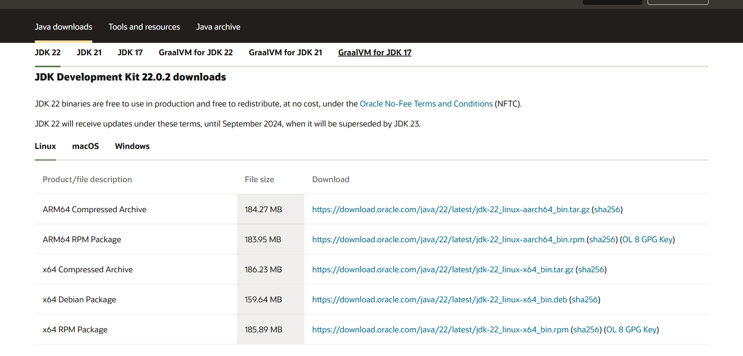
Task: Download the x64 Debian .deb package
Action: (439, 300)
